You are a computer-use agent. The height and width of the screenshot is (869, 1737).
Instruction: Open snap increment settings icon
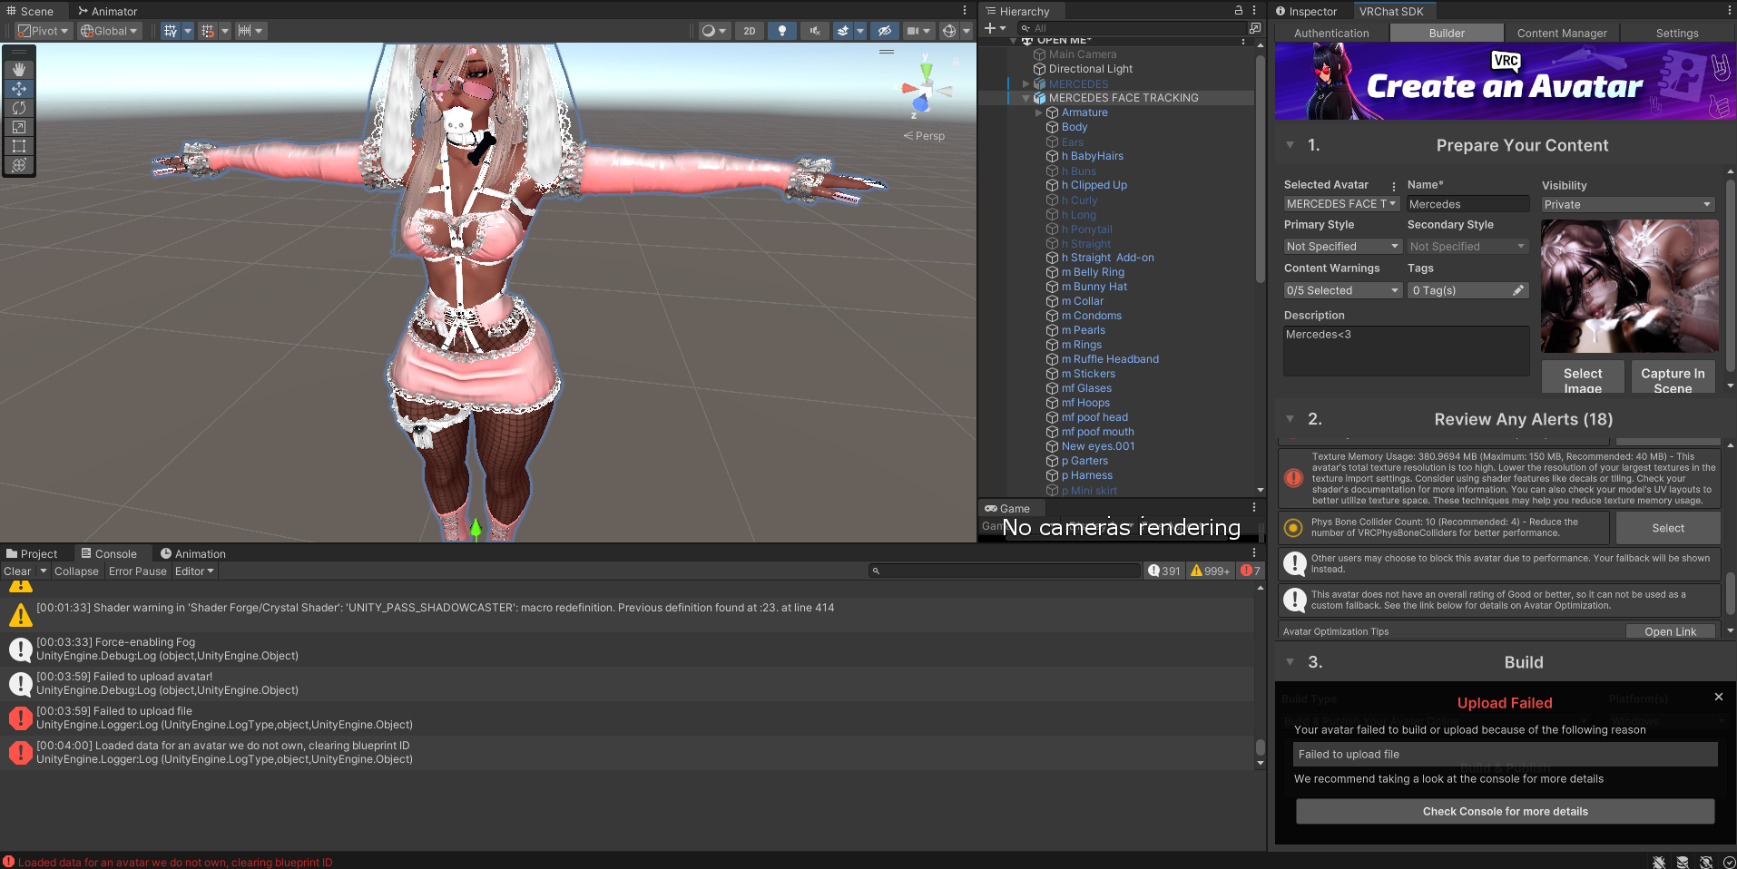(x=244, y=31)
